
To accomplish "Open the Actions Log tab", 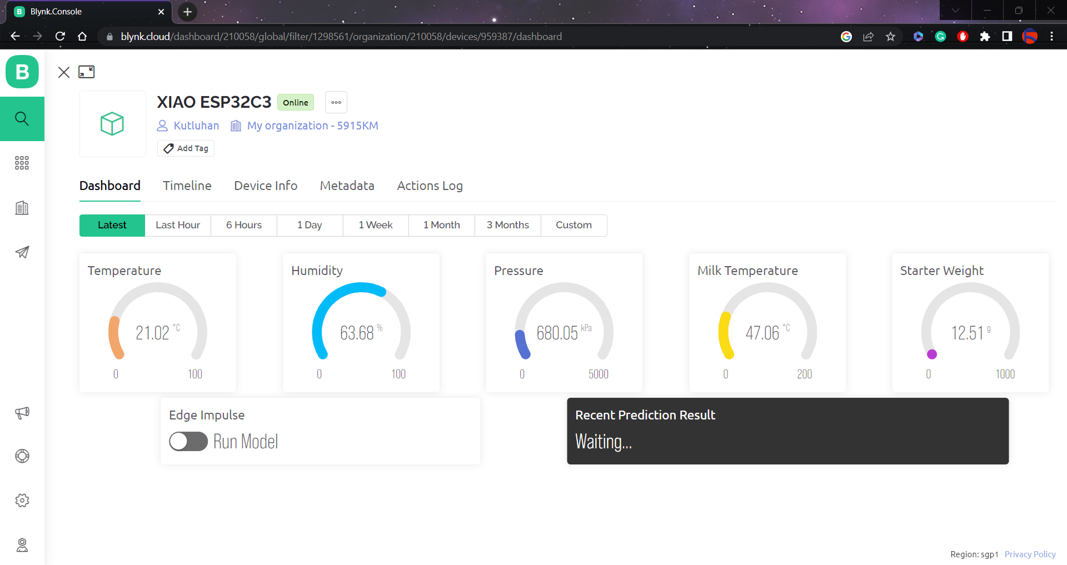I will pos(430,186).
